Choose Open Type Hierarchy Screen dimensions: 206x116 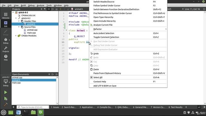tap(128, 17)
